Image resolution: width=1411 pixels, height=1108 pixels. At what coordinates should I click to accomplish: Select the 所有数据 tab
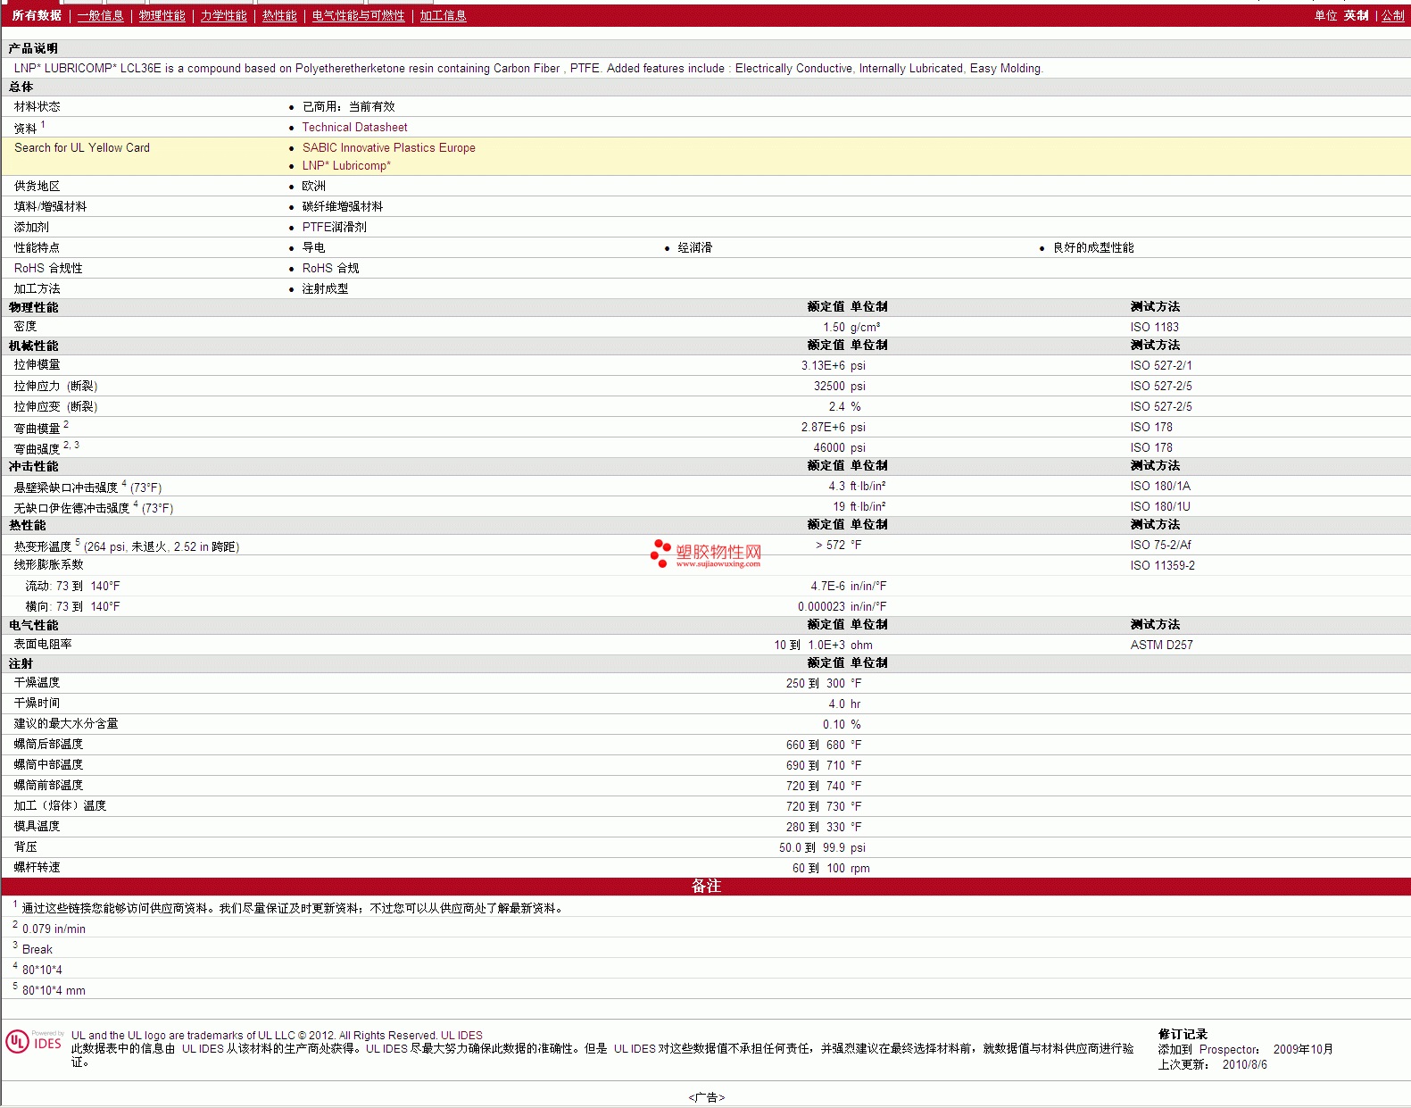pyautogui.click(x=37, y=15)
